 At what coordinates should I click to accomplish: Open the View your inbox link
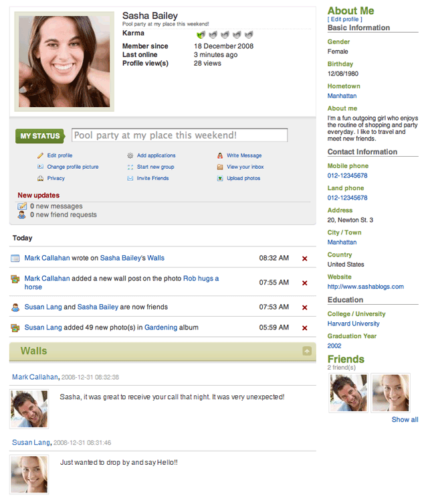tap(245, 167)
